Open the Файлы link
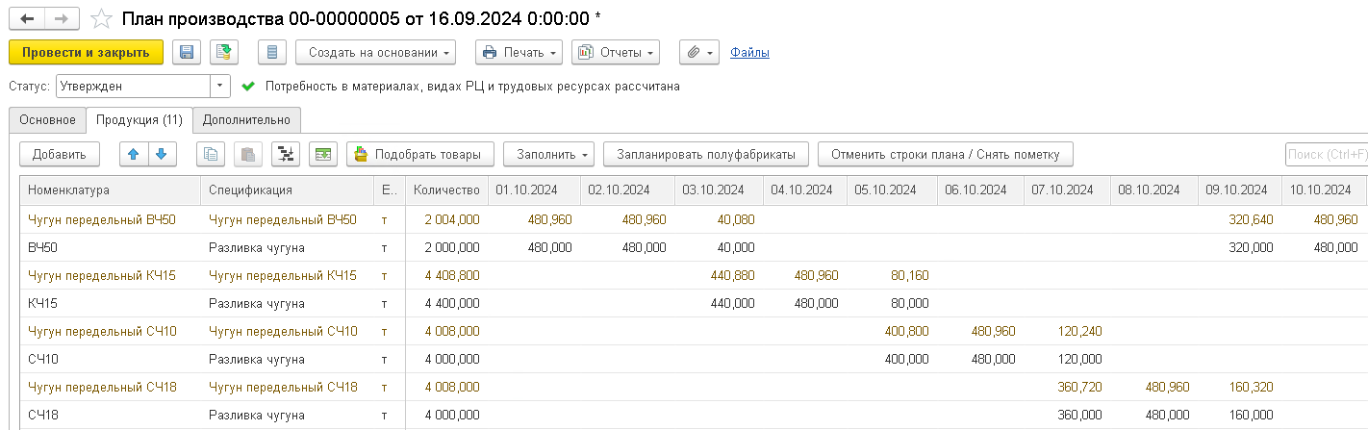1368x430 pixels. [749, 52]
